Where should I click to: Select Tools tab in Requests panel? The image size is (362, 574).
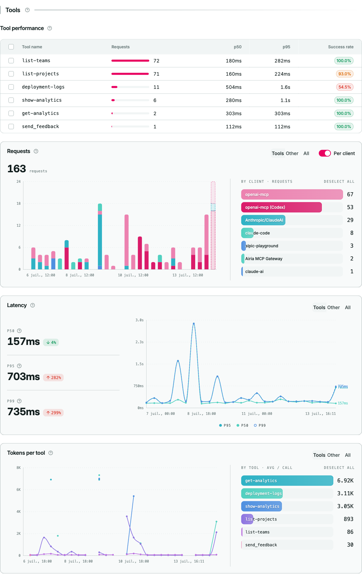click(278, 153)
